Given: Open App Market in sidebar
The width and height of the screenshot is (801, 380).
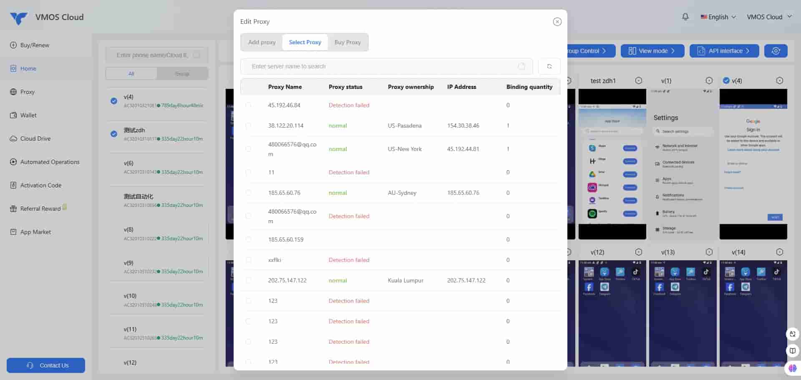Looking at the screenshot, I should pos(35,232).
